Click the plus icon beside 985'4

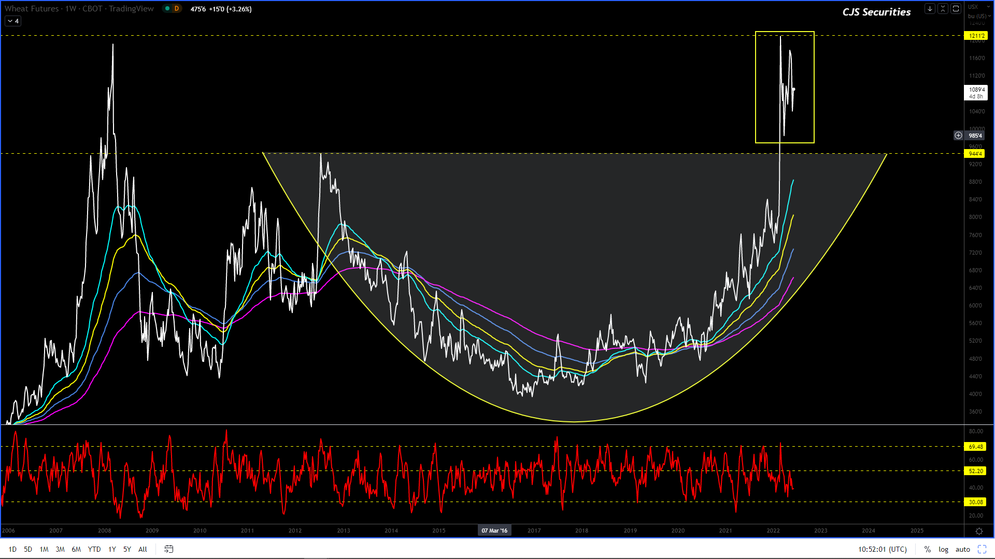tap(958, 136)
